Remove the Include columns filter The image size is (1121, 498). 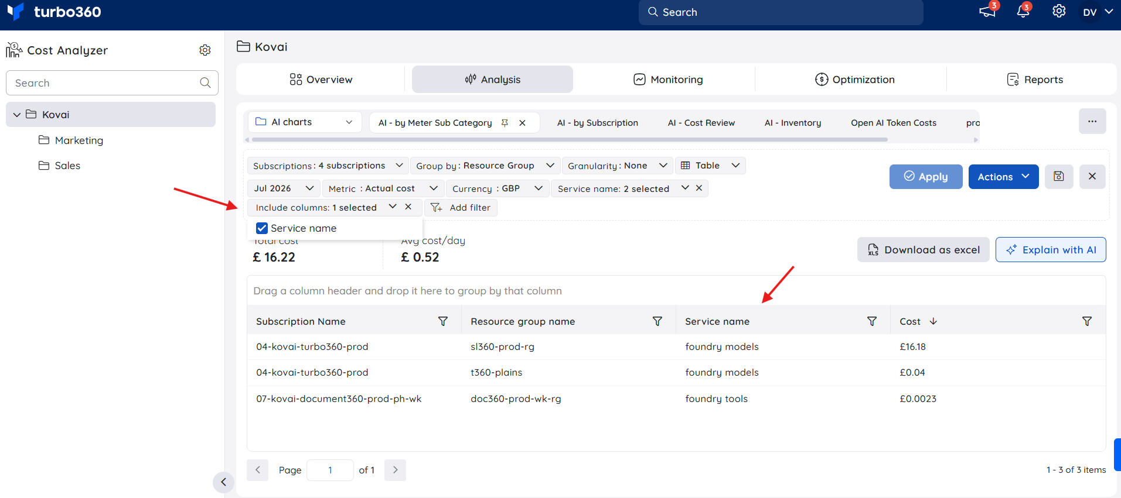tap(408, 207)
